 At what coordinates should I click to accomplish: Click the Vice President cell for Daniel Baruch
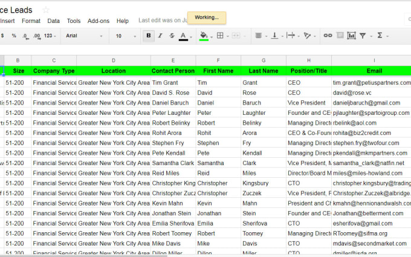(x=309, y=103)
